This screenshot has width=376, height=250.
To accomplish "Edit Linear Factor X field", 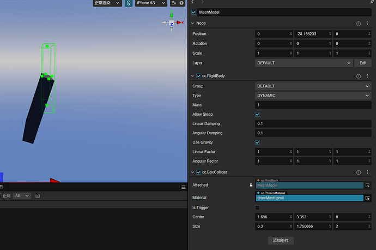I will (x=274, y=152).
